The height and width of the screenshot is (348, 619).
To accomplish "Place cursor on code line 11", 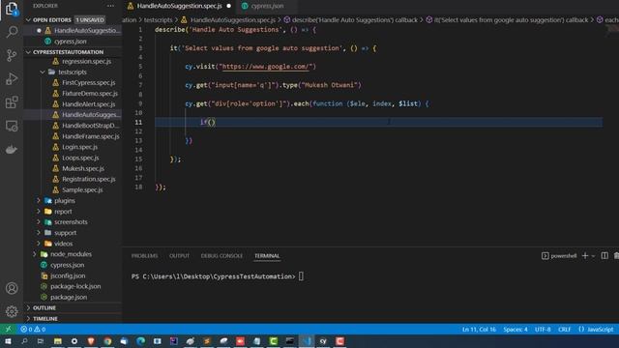I will [378, 122].
